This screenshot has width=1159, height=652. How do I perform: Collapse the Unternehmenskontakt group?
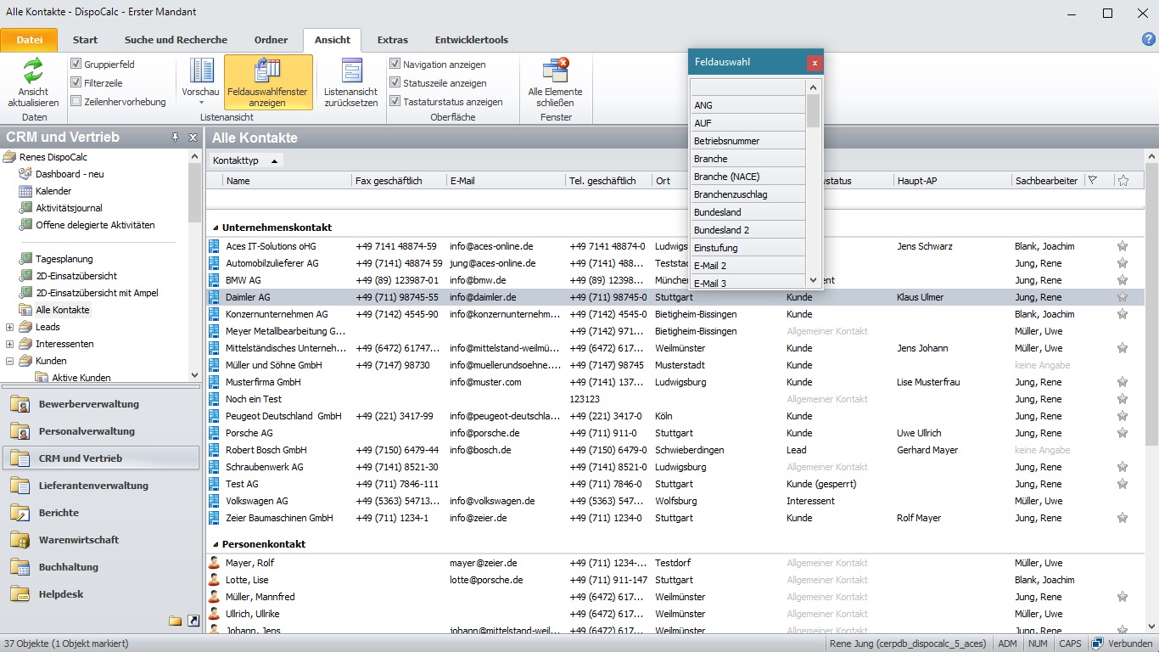pos(216,228)
